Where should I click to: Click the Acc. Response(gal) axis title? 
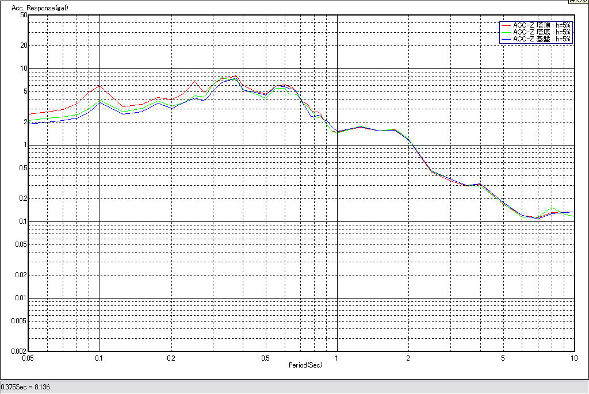coord(36,9)
